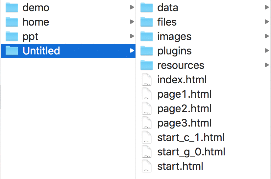
Task: Click the index.html file icon
Action: point(147,79)
